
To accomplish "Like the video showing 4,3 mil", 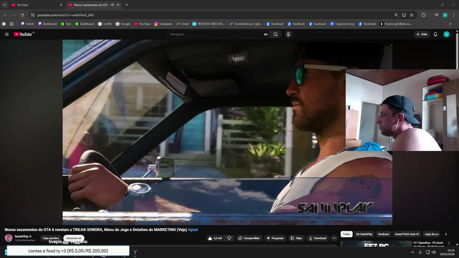I will point(215,238).
